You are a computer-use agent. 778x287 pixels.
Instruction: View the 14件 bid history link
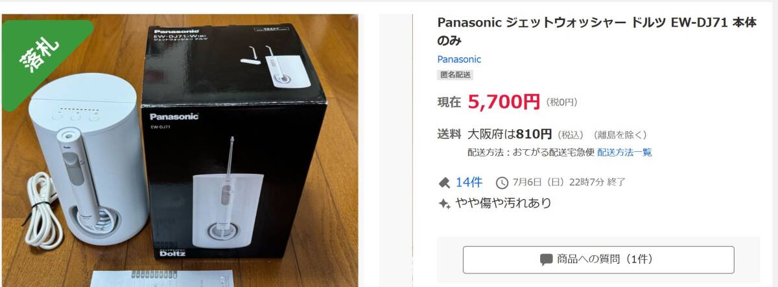(x=469, y=182)
